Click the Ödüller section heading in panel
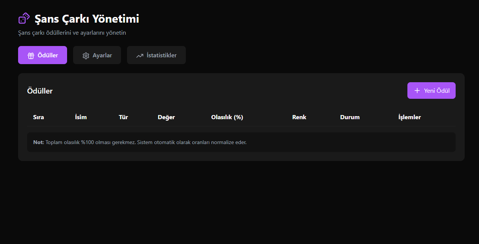Image resolution: width=479 pixels, height=244 pixels. (x=40, y=91)
